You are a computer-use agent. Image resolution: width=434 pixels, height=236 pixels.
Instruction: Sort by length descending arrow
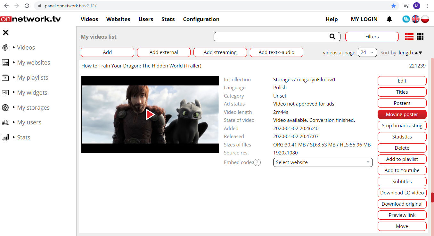pos(421,53)
